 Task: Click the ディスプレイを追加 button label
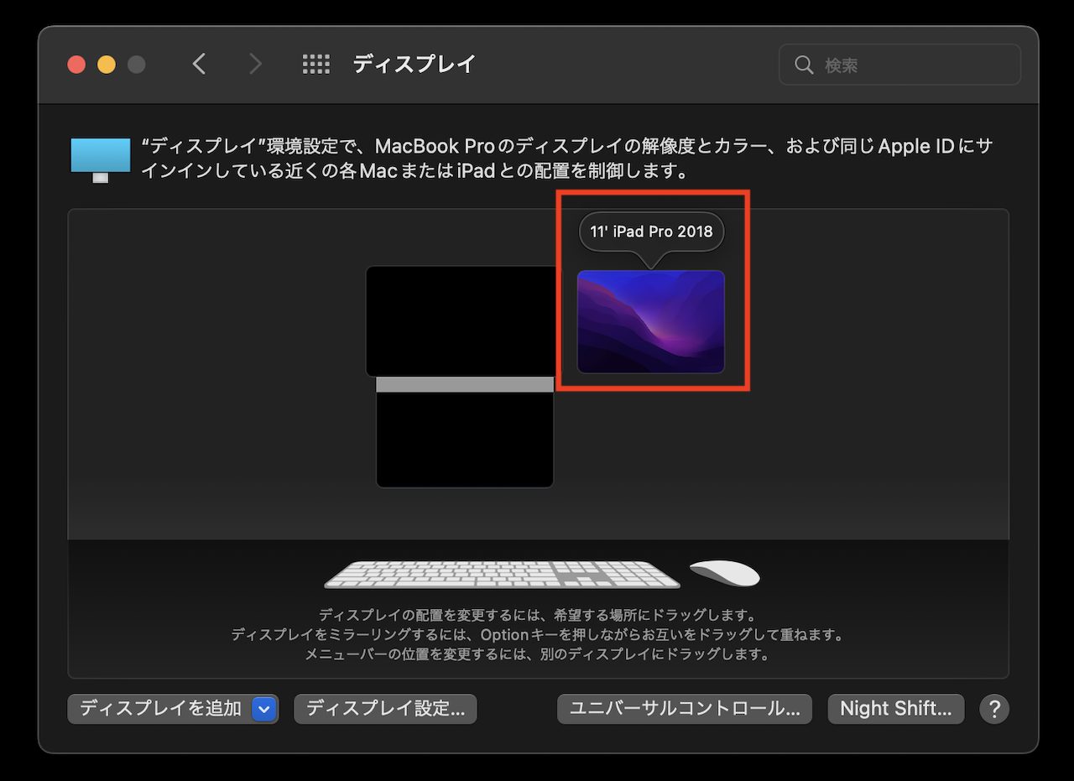click(160, 709)
